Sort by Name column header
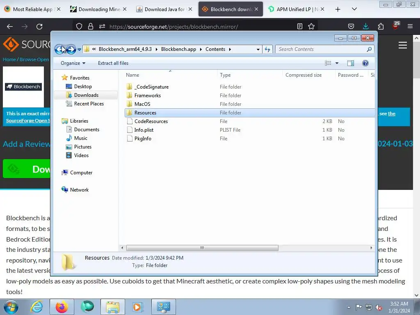 click(171, 75)
